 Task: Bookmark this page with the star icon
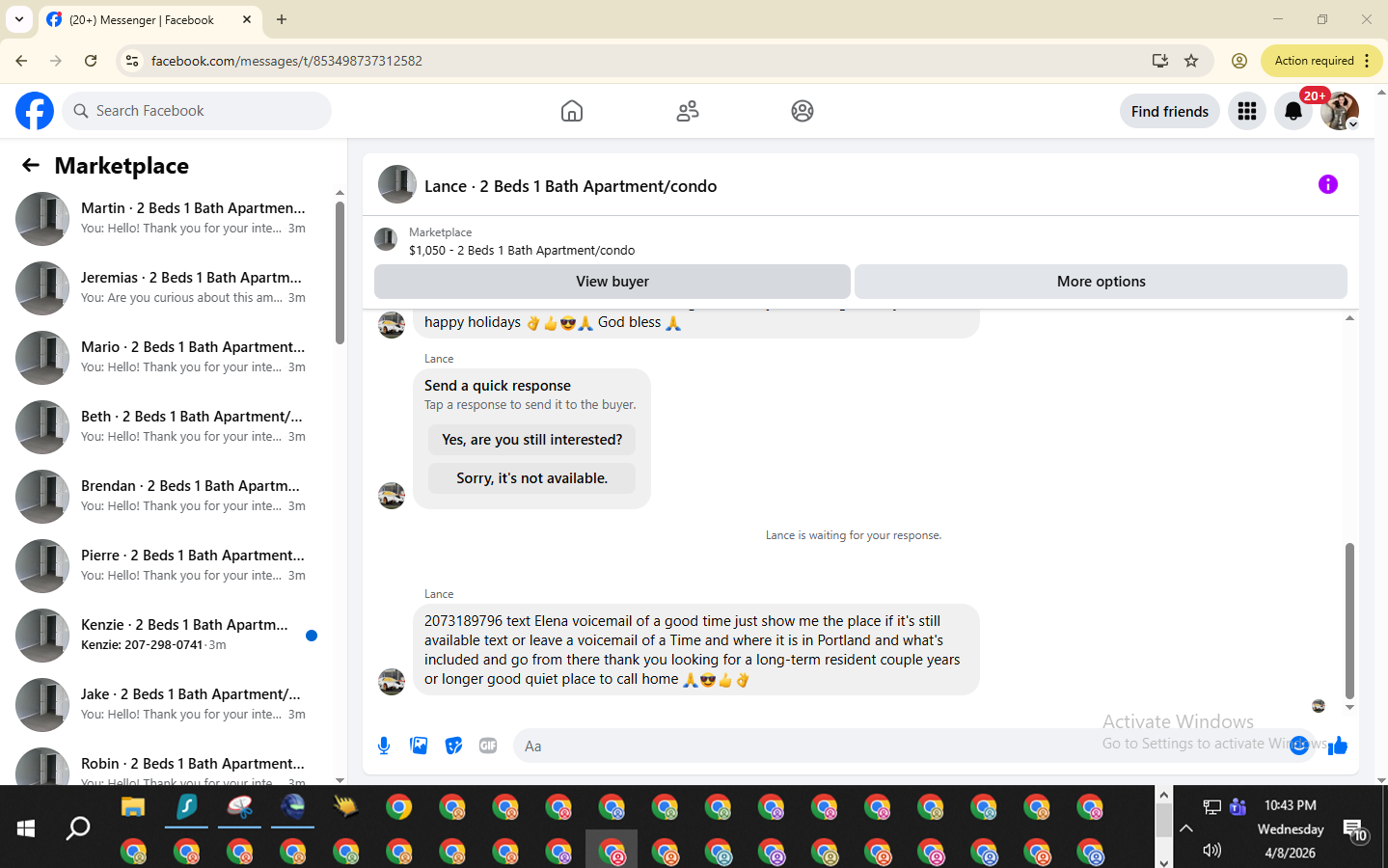(1191, 61)
